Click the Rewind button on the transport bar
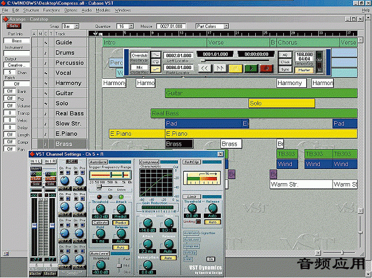 pyautogui.click(x=204, y=69)
